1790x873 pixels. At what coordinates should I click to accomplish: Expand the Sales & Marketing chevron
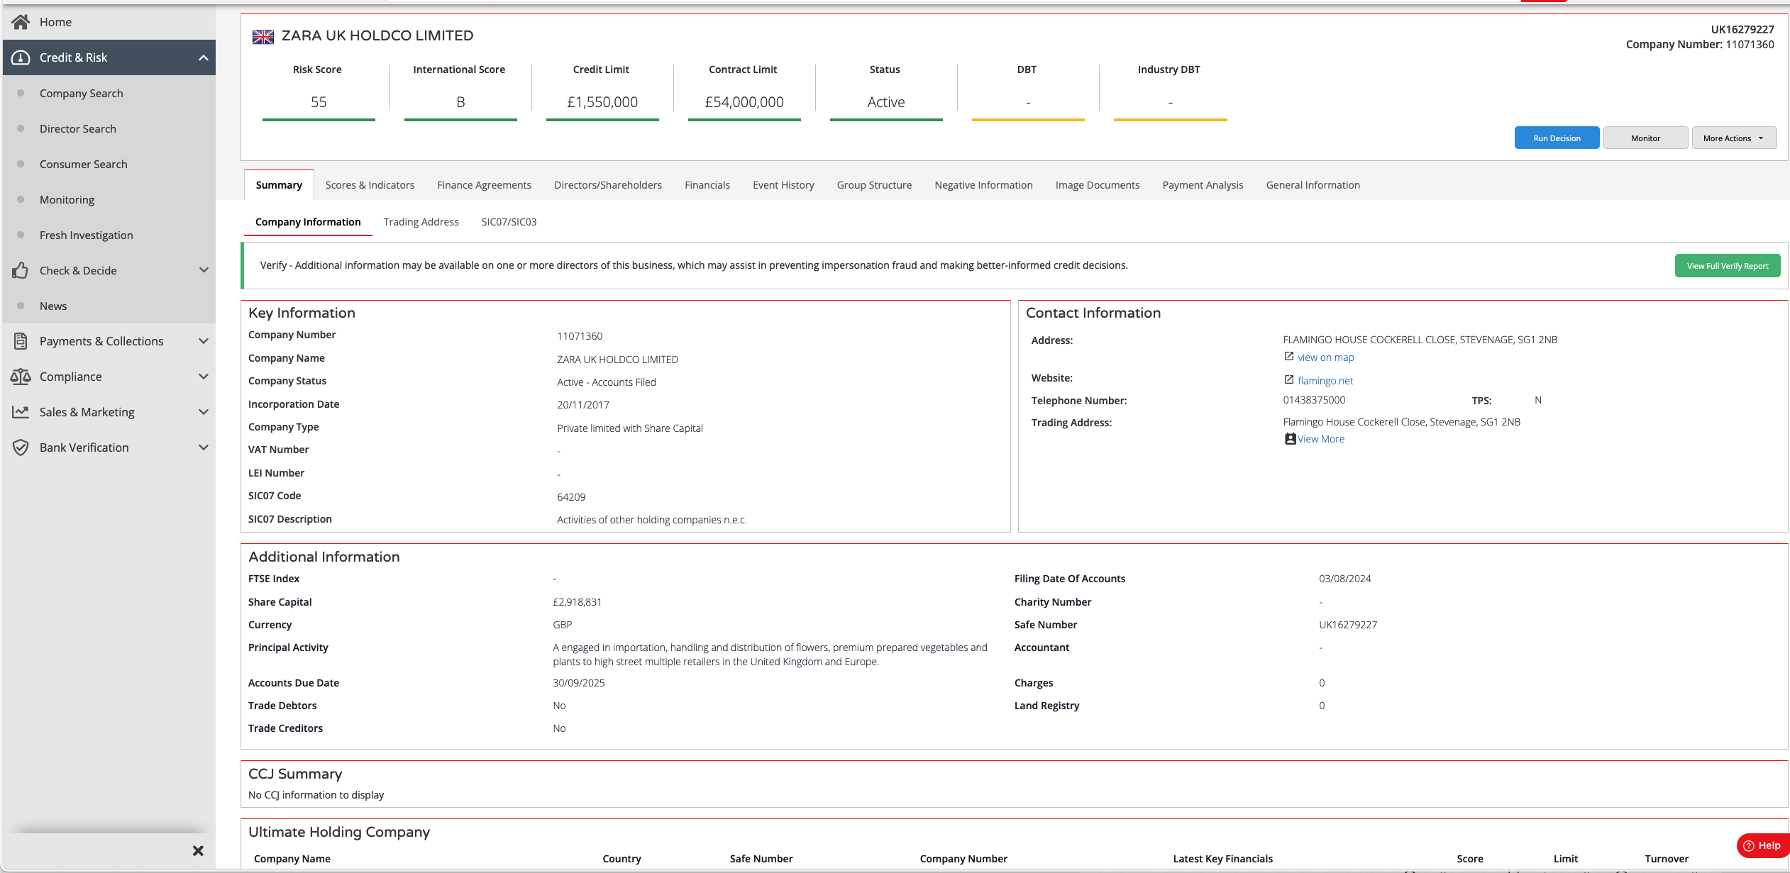pyautogui.click(x=204, y=412)
